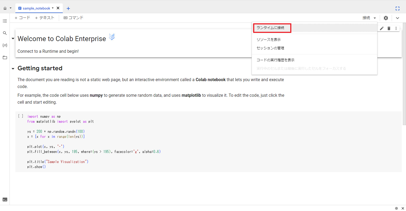This screenshot has height=211, width=406.
Task: Collapse the header with chevron down icon
Action: coord(398,18)
